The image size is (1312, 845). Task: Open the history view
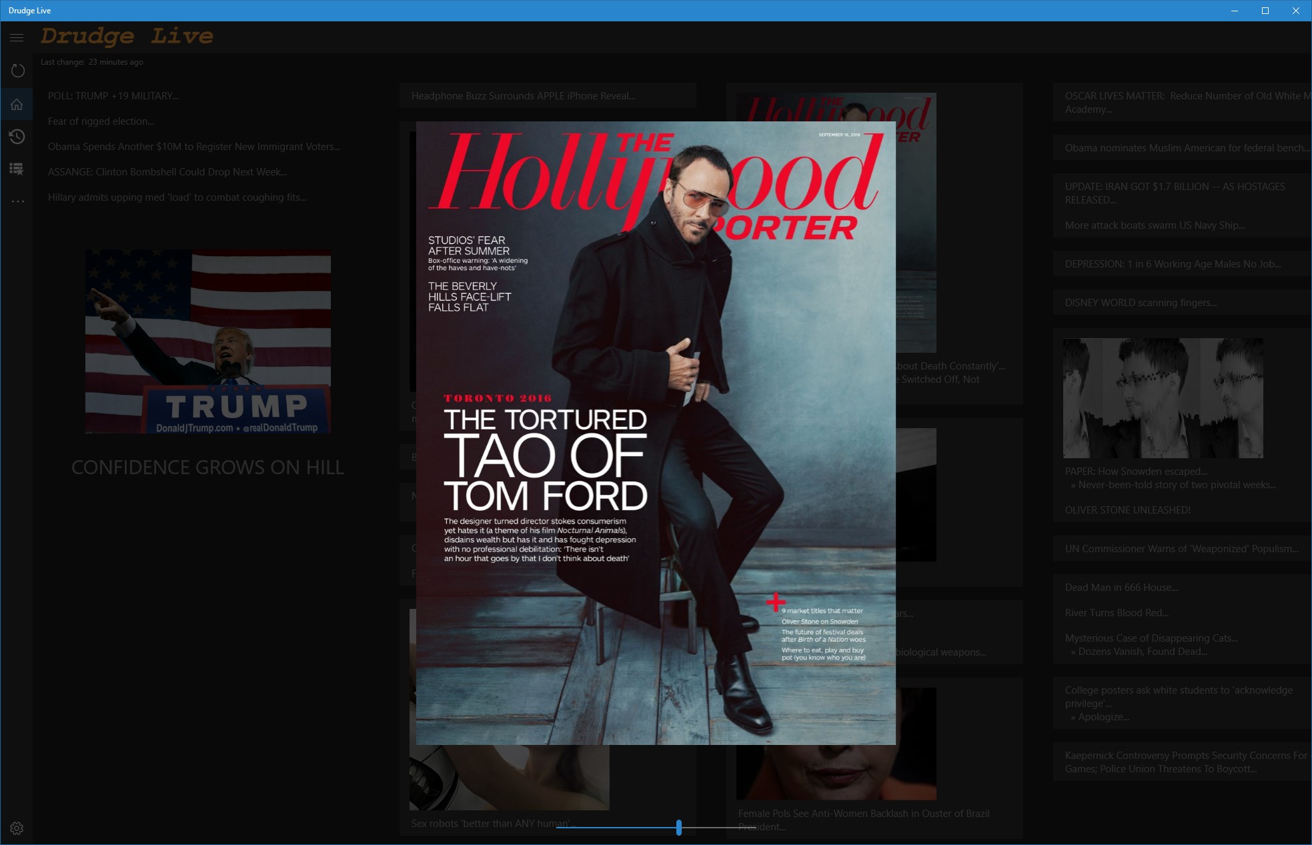point(17,137)
